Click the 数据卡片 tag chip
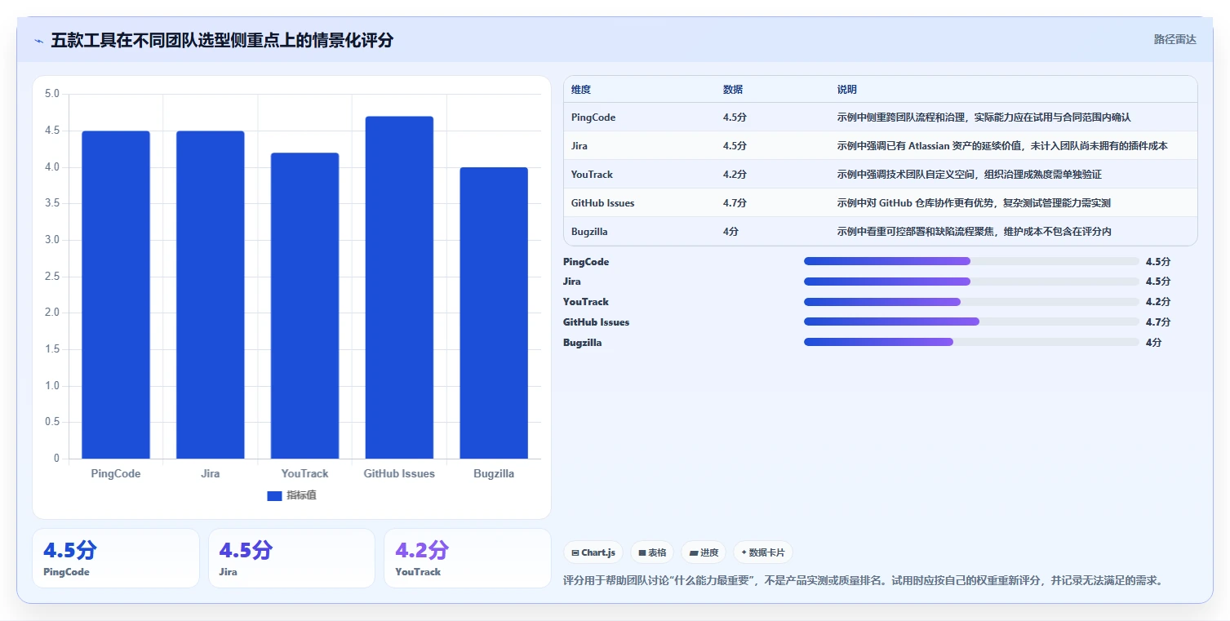Image resolution: width=1230 pixels, height=621 pixels. click(762, 552)
